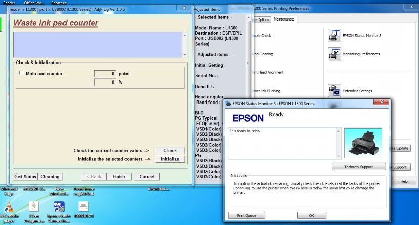Click Get Status button
Image resolution: width=419 pixels, height=225 pixels.
[25, 177]
